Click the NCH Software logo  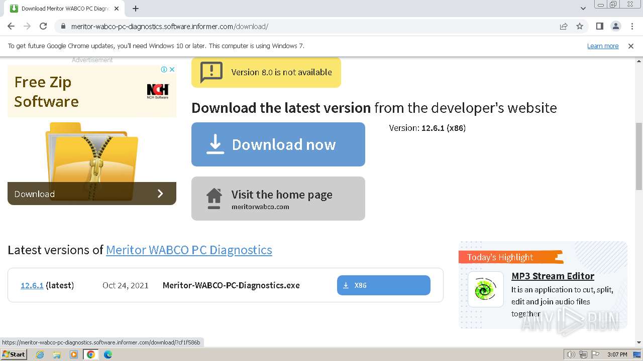point(158,91)
